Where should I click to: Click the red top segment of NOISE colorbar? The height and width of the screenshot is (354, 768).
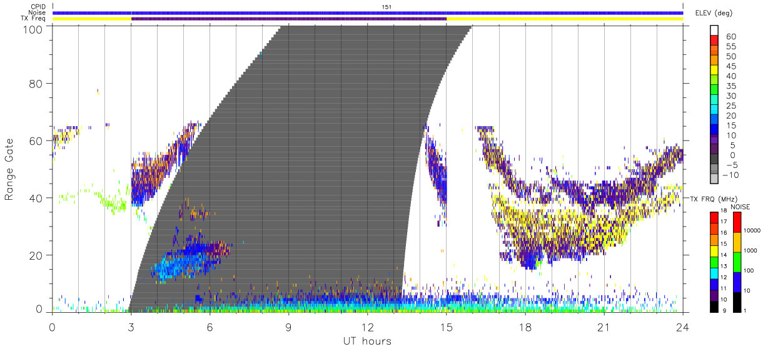click(x=737, y=222)
